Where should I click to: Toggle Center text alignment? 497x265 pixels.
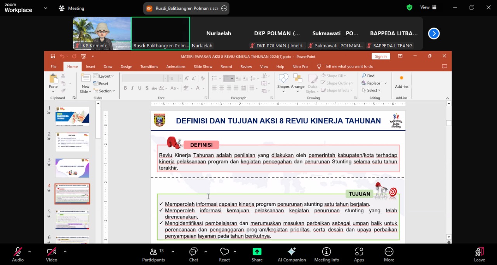[222, 88]
